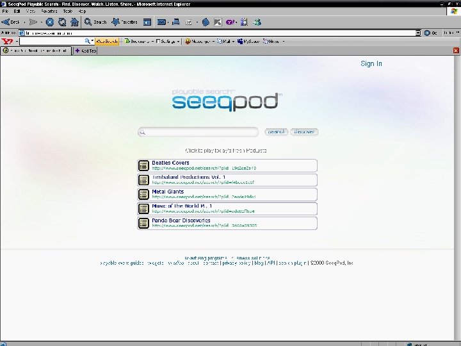Image resolution: width=461 pixels, height=346 pixels.
Task: Go to the Home page icon
Action: coord(75,22)
